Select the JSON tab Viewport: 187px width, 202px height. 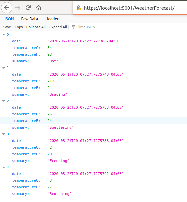[x=9, y=19]
